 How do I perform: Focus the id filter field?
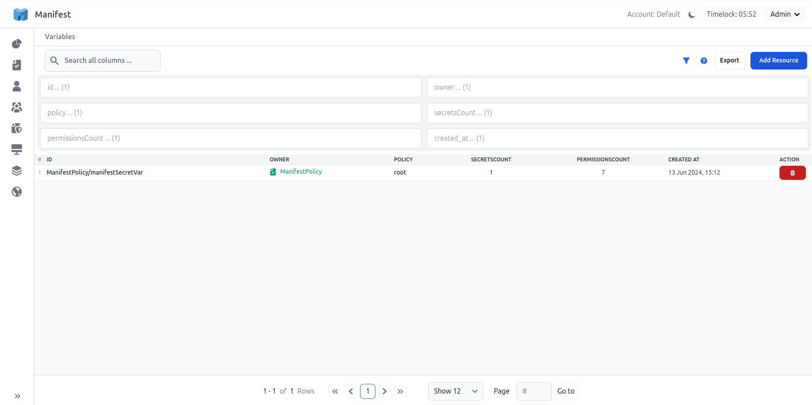click(x=231, y=88)
